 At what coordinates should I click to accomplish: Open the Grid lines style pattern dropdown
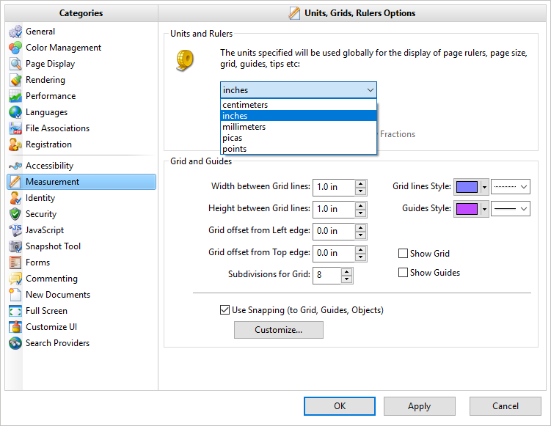[x=510, y=187]
